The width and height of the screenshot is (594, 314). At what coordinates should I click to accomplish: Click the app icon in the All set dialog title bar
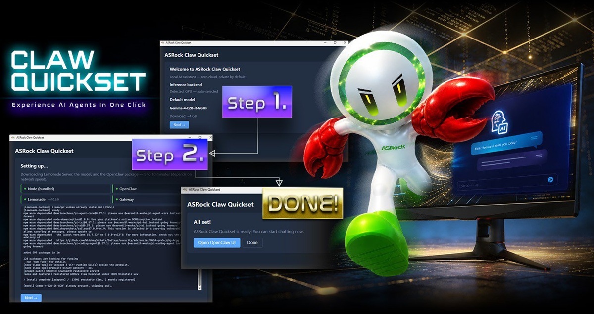pos(185,189)
